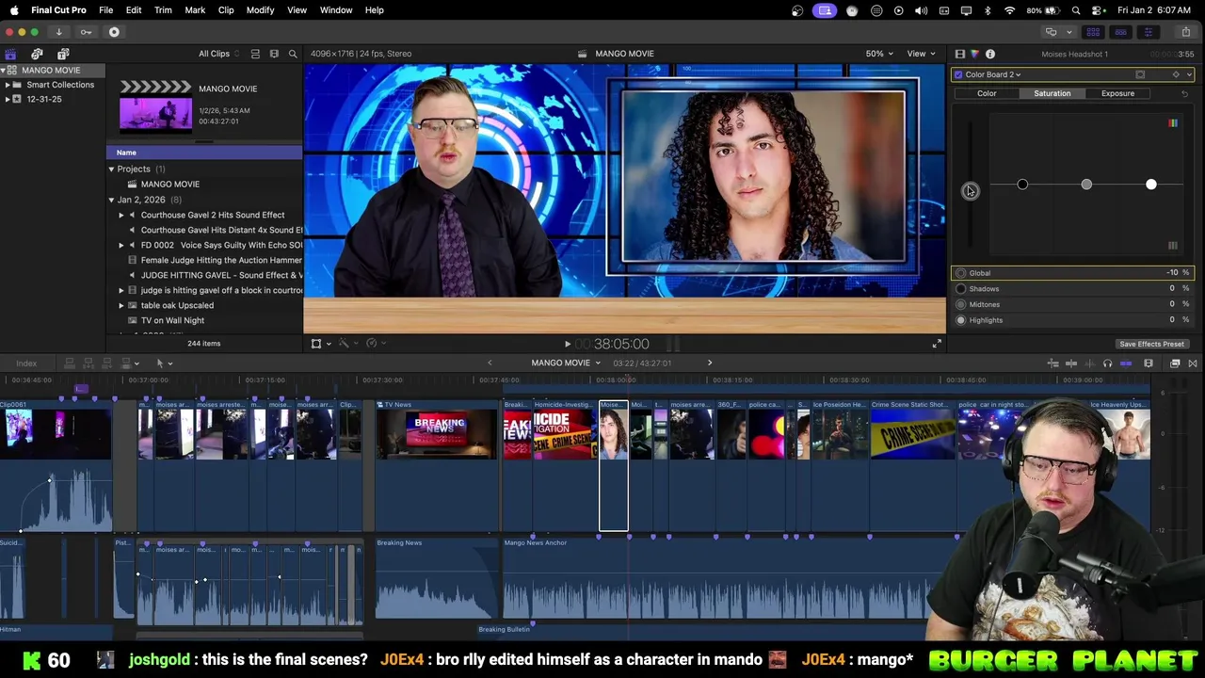The height and width of the screenshot is (678, 1205).
Task: Select the Highlights saturation radio control
Action: pyautogui.click(x=960, y=320)
